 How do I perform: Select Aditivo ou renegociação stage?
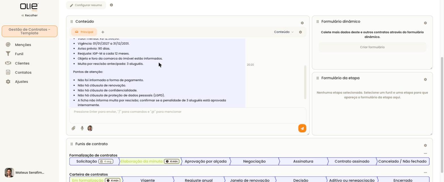point(352,180)
